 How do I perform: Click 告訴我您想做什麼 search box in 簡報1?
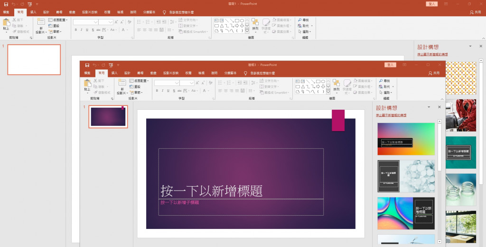(182, 12)
